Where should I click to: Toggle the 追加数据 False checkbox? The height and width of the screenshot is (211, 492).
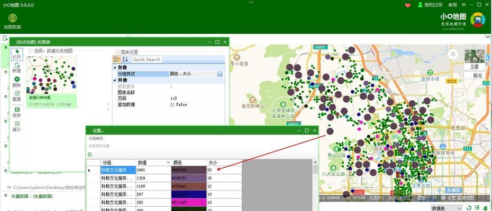(x=172, y=104)
